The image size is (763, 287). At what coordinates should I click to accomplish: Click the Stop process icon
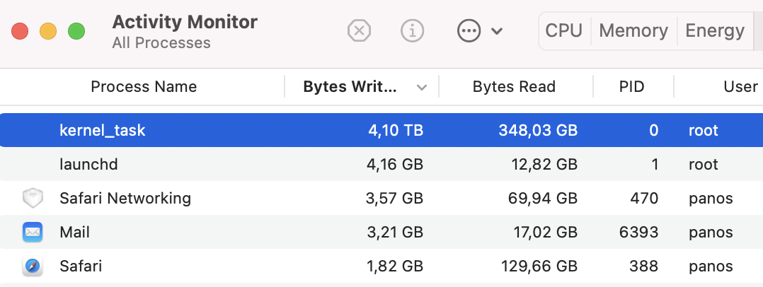pos(360,30)
